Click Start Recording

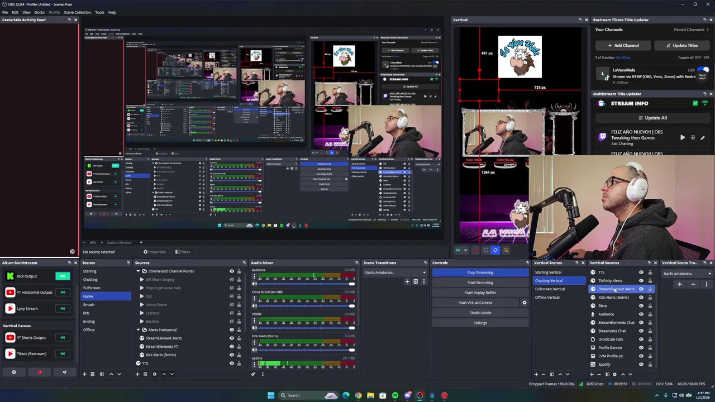point(480,283)
